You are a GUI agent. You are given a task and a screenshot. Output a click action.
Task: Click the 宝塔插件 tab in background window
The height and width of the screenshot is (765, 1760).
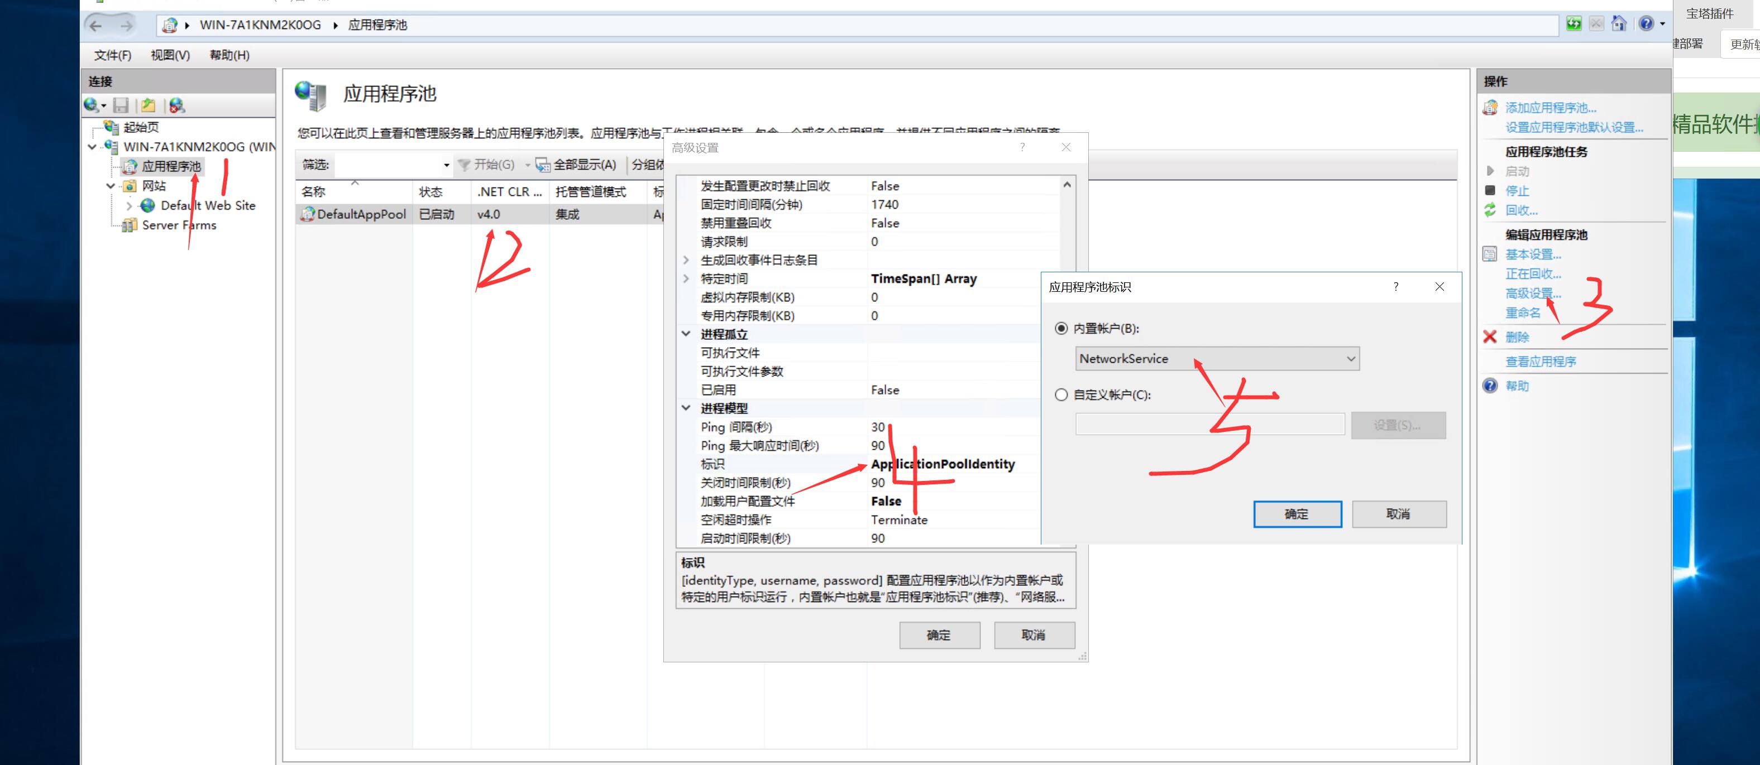pyautogui.click(x=1709, y=13)
